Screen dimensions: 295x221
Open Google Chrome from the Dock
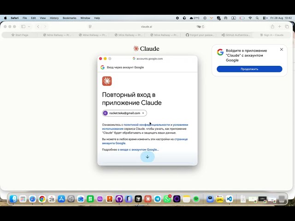click(42, 199)
